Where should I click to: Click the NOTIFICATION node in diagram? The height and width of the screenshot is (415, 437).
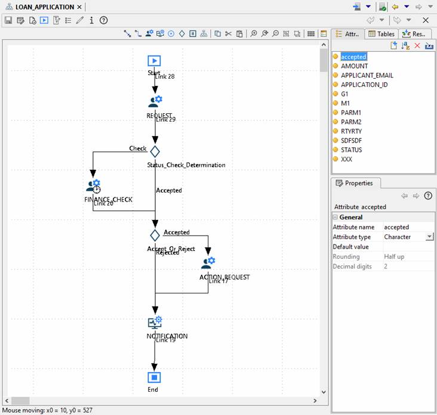pos(155,323)
